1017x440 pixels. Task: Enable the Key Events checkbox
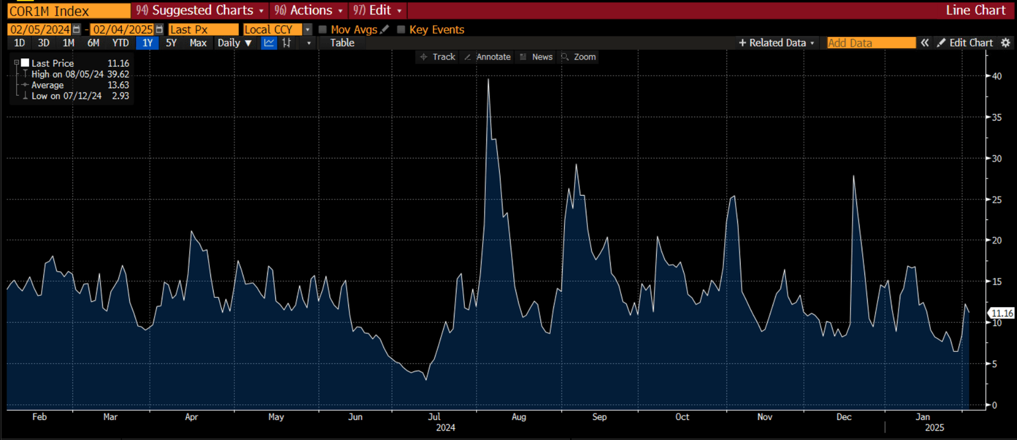click(401, 30)
